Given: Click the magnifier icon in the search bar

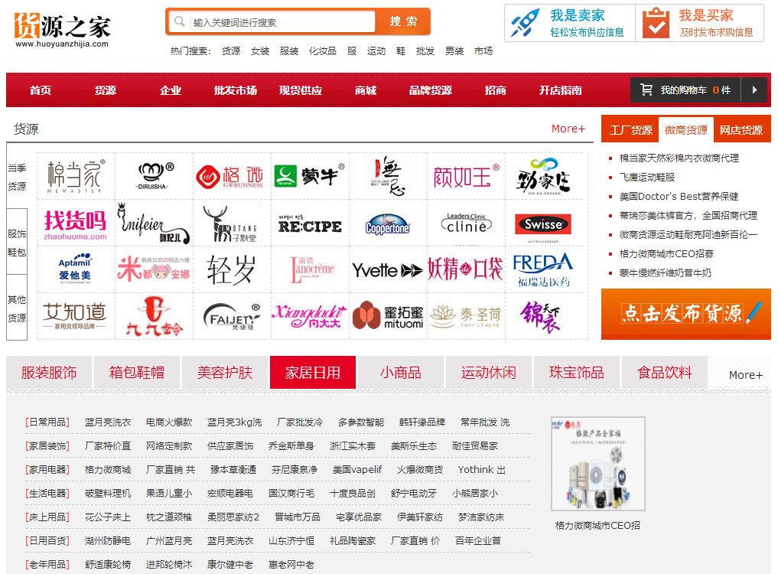Looking at the screenshot, I should click(179, 21).
